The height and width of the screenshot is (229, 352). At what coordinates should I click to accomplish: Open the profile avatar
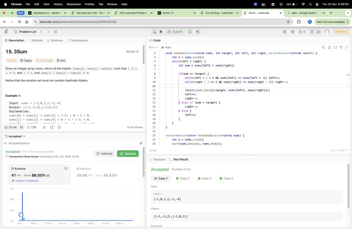[327, 32]
